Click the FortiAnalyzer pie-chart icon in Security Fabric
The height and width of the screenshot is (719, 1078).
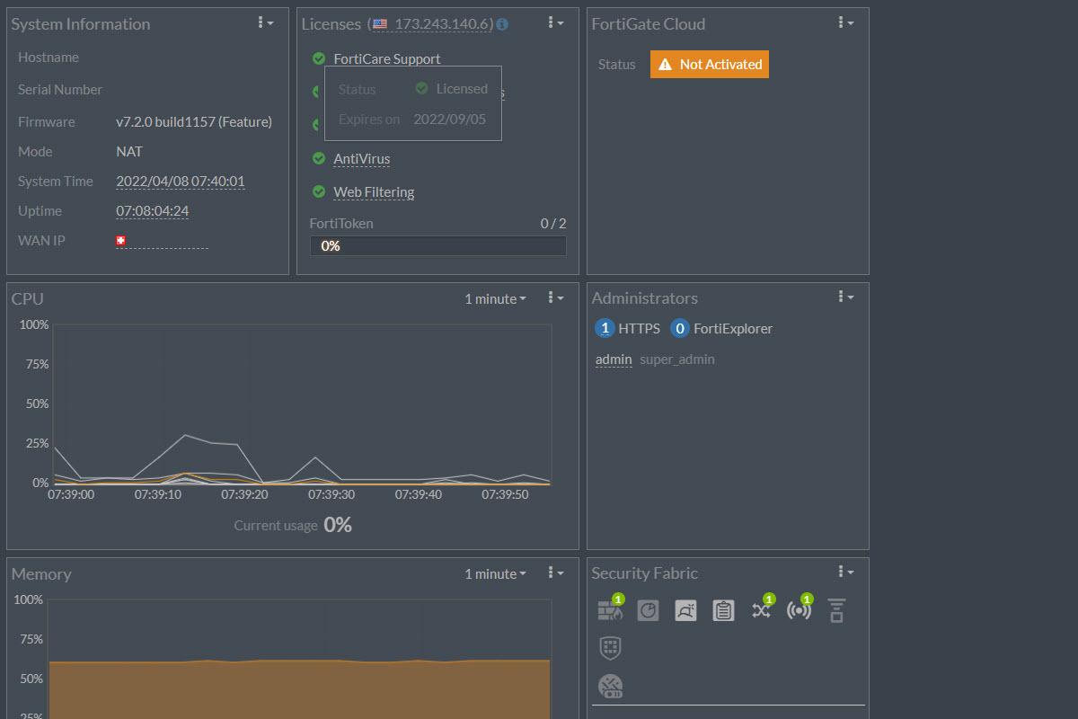(x=648, y=610)
